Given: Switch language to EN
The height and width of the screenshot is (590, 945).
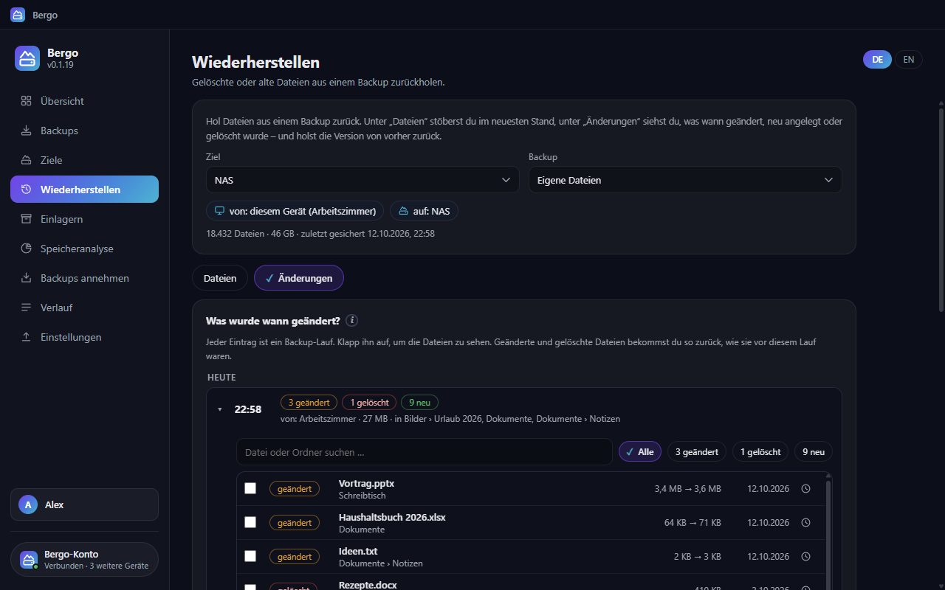Looking at the screenshot, I should coord(909,60).
